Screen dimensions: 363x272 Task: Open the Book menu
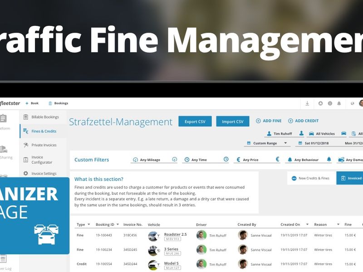[33, 103]
